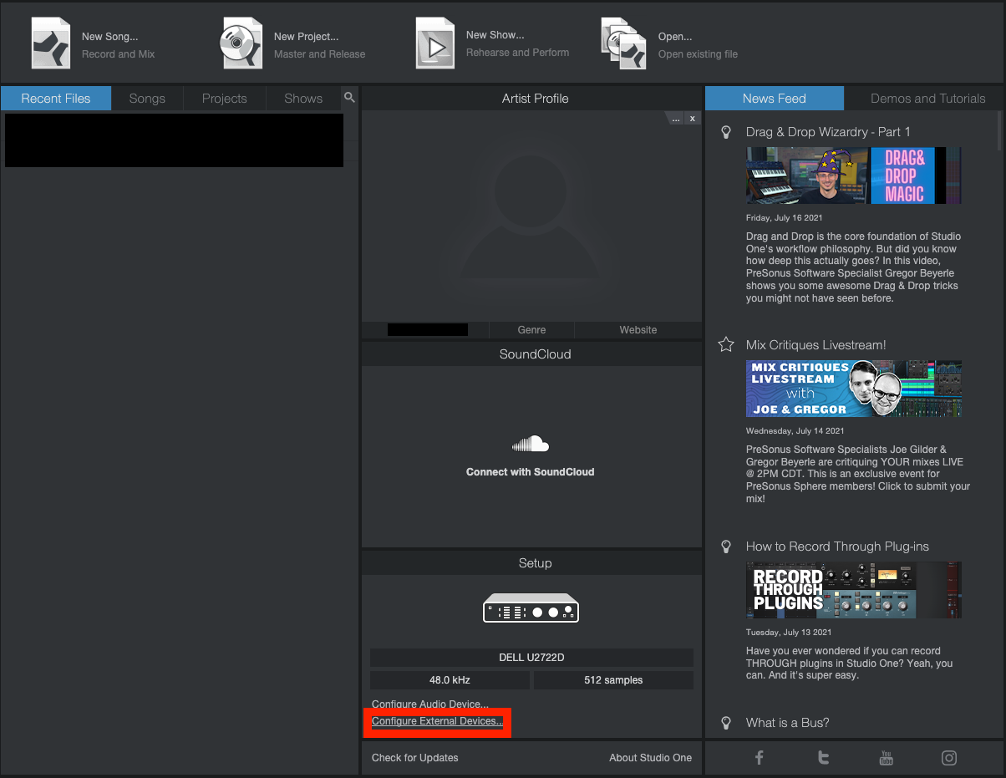The width and height of the screenshot is (1006, 778).
Task: Click About Studio One
Action: coord(650,758)
